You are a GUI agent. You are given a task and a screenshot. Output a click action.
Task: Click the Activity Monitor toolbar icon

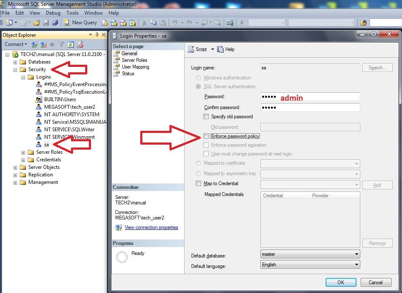click(x=230, y=23)
